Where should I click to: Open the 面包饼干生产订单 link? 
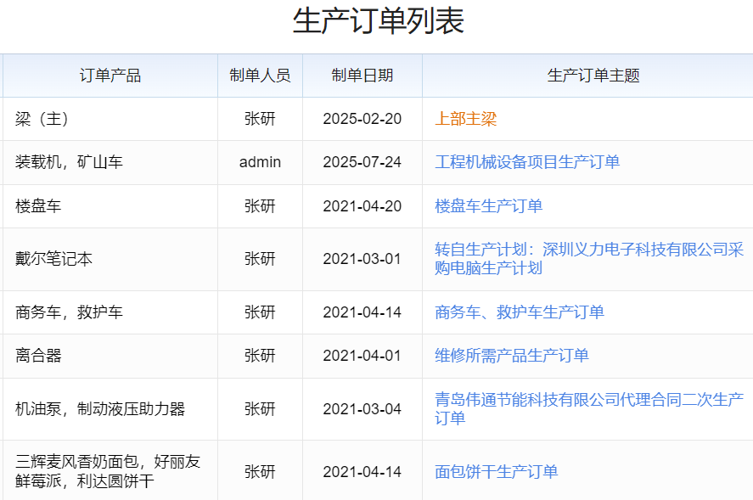tap(496, 472)
